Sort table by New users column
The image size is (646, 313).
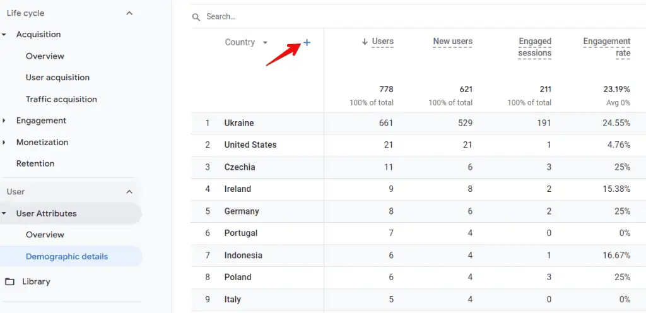(x=452, y=42)
